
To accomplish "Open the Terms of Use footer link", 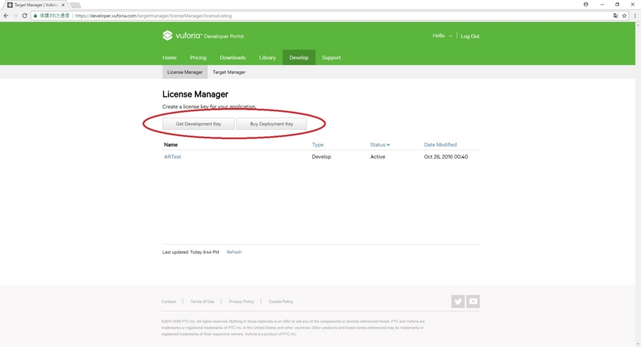I will (x=202, y=301).
